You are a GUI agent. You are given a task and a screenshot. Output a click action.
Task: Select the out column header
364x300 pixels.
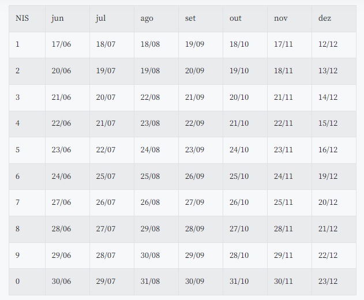pyautogui.click(x=235, y=18)
